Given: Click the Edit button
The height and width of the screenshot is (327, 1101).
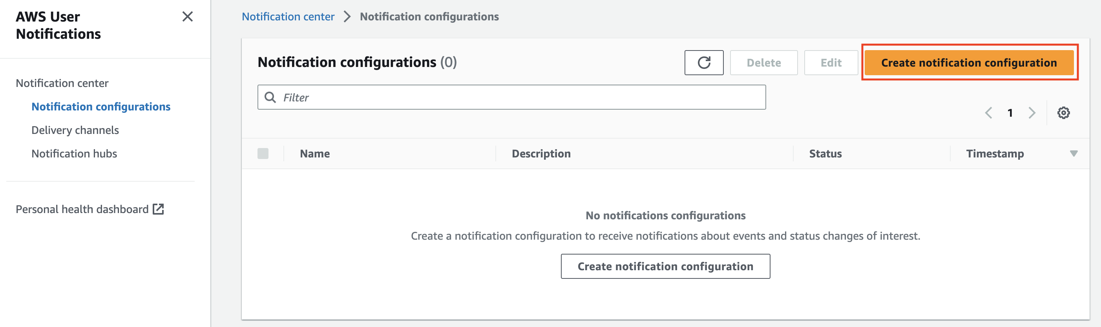Looking at the screenshot, I should 831,63.
